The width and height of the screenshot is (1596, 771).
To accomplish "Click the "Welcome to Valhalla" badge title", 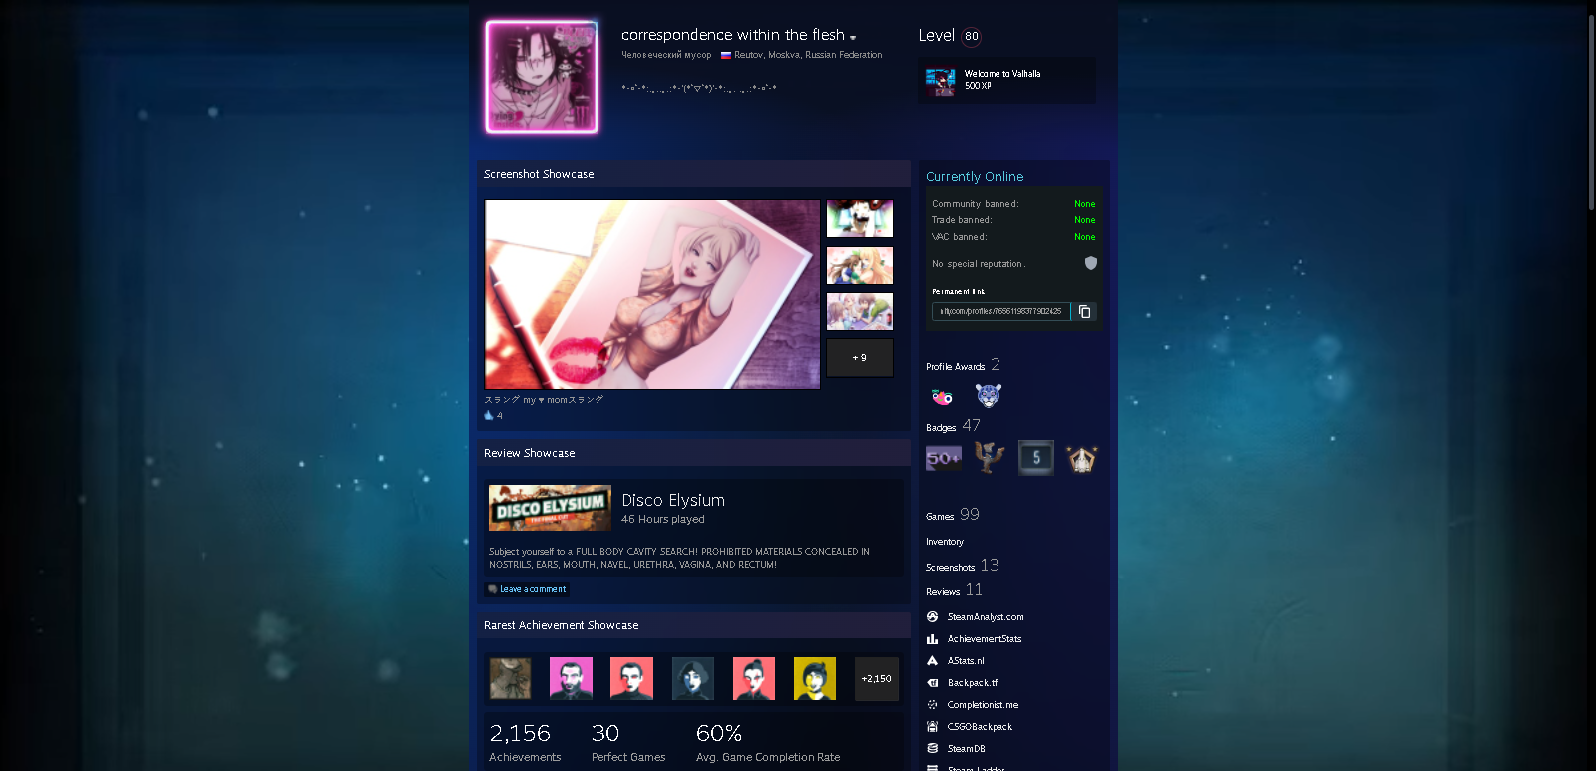I will pyautogui.click(x=1002, y=74).
